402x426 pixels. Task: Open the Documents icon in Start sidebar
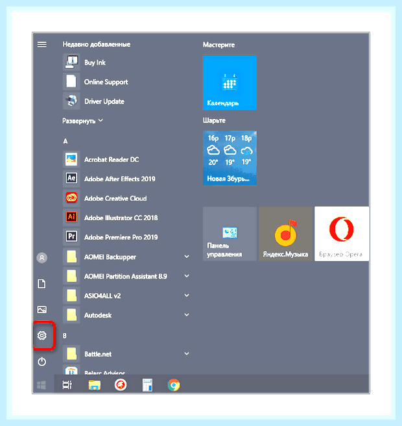click(x=41, y=284)
